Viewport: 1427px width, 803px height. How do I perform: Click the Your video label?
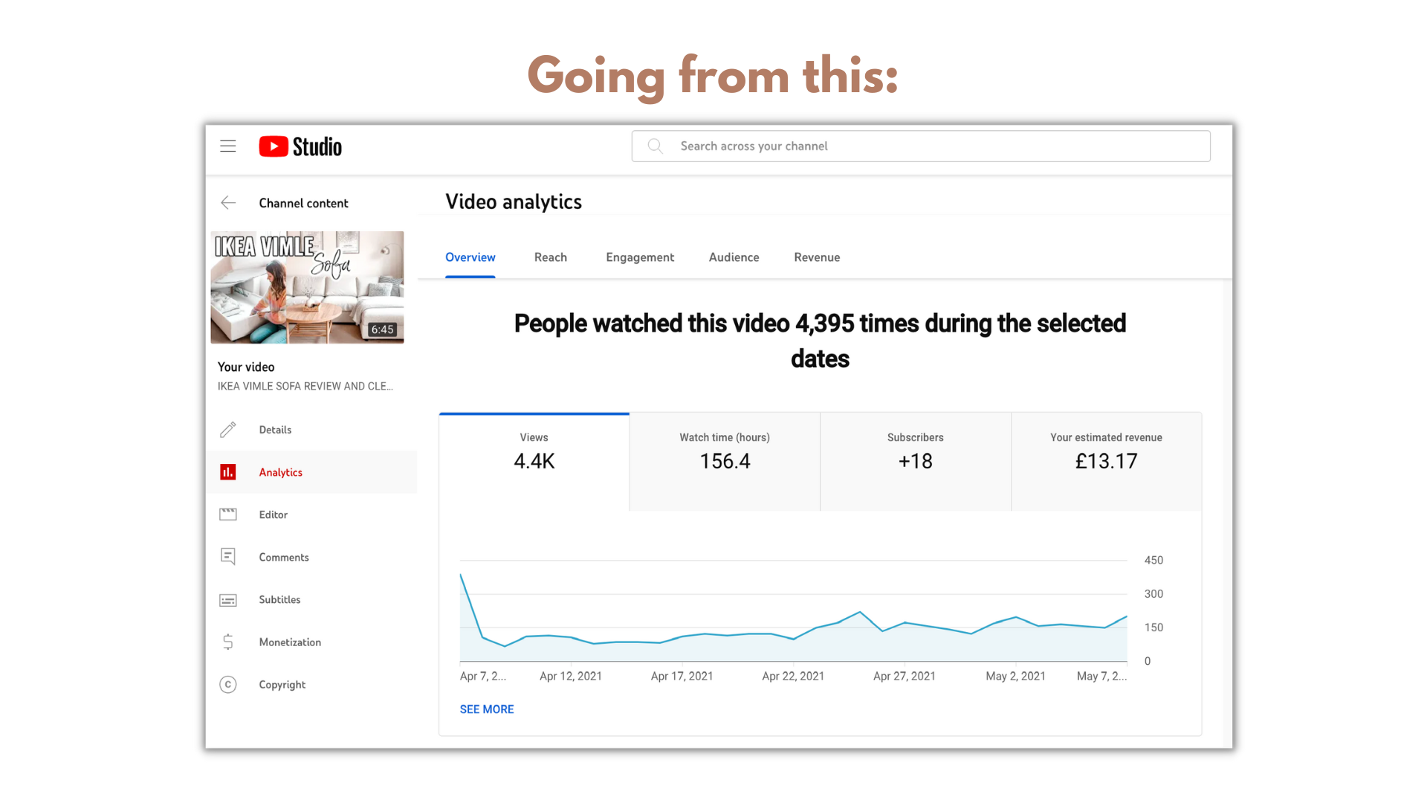tap(246, 367)
